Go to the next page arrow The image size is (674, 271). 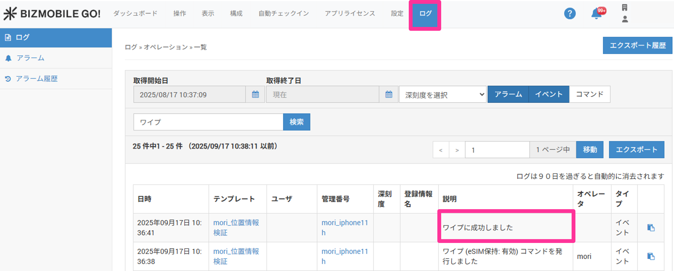(x=457, y=150)
